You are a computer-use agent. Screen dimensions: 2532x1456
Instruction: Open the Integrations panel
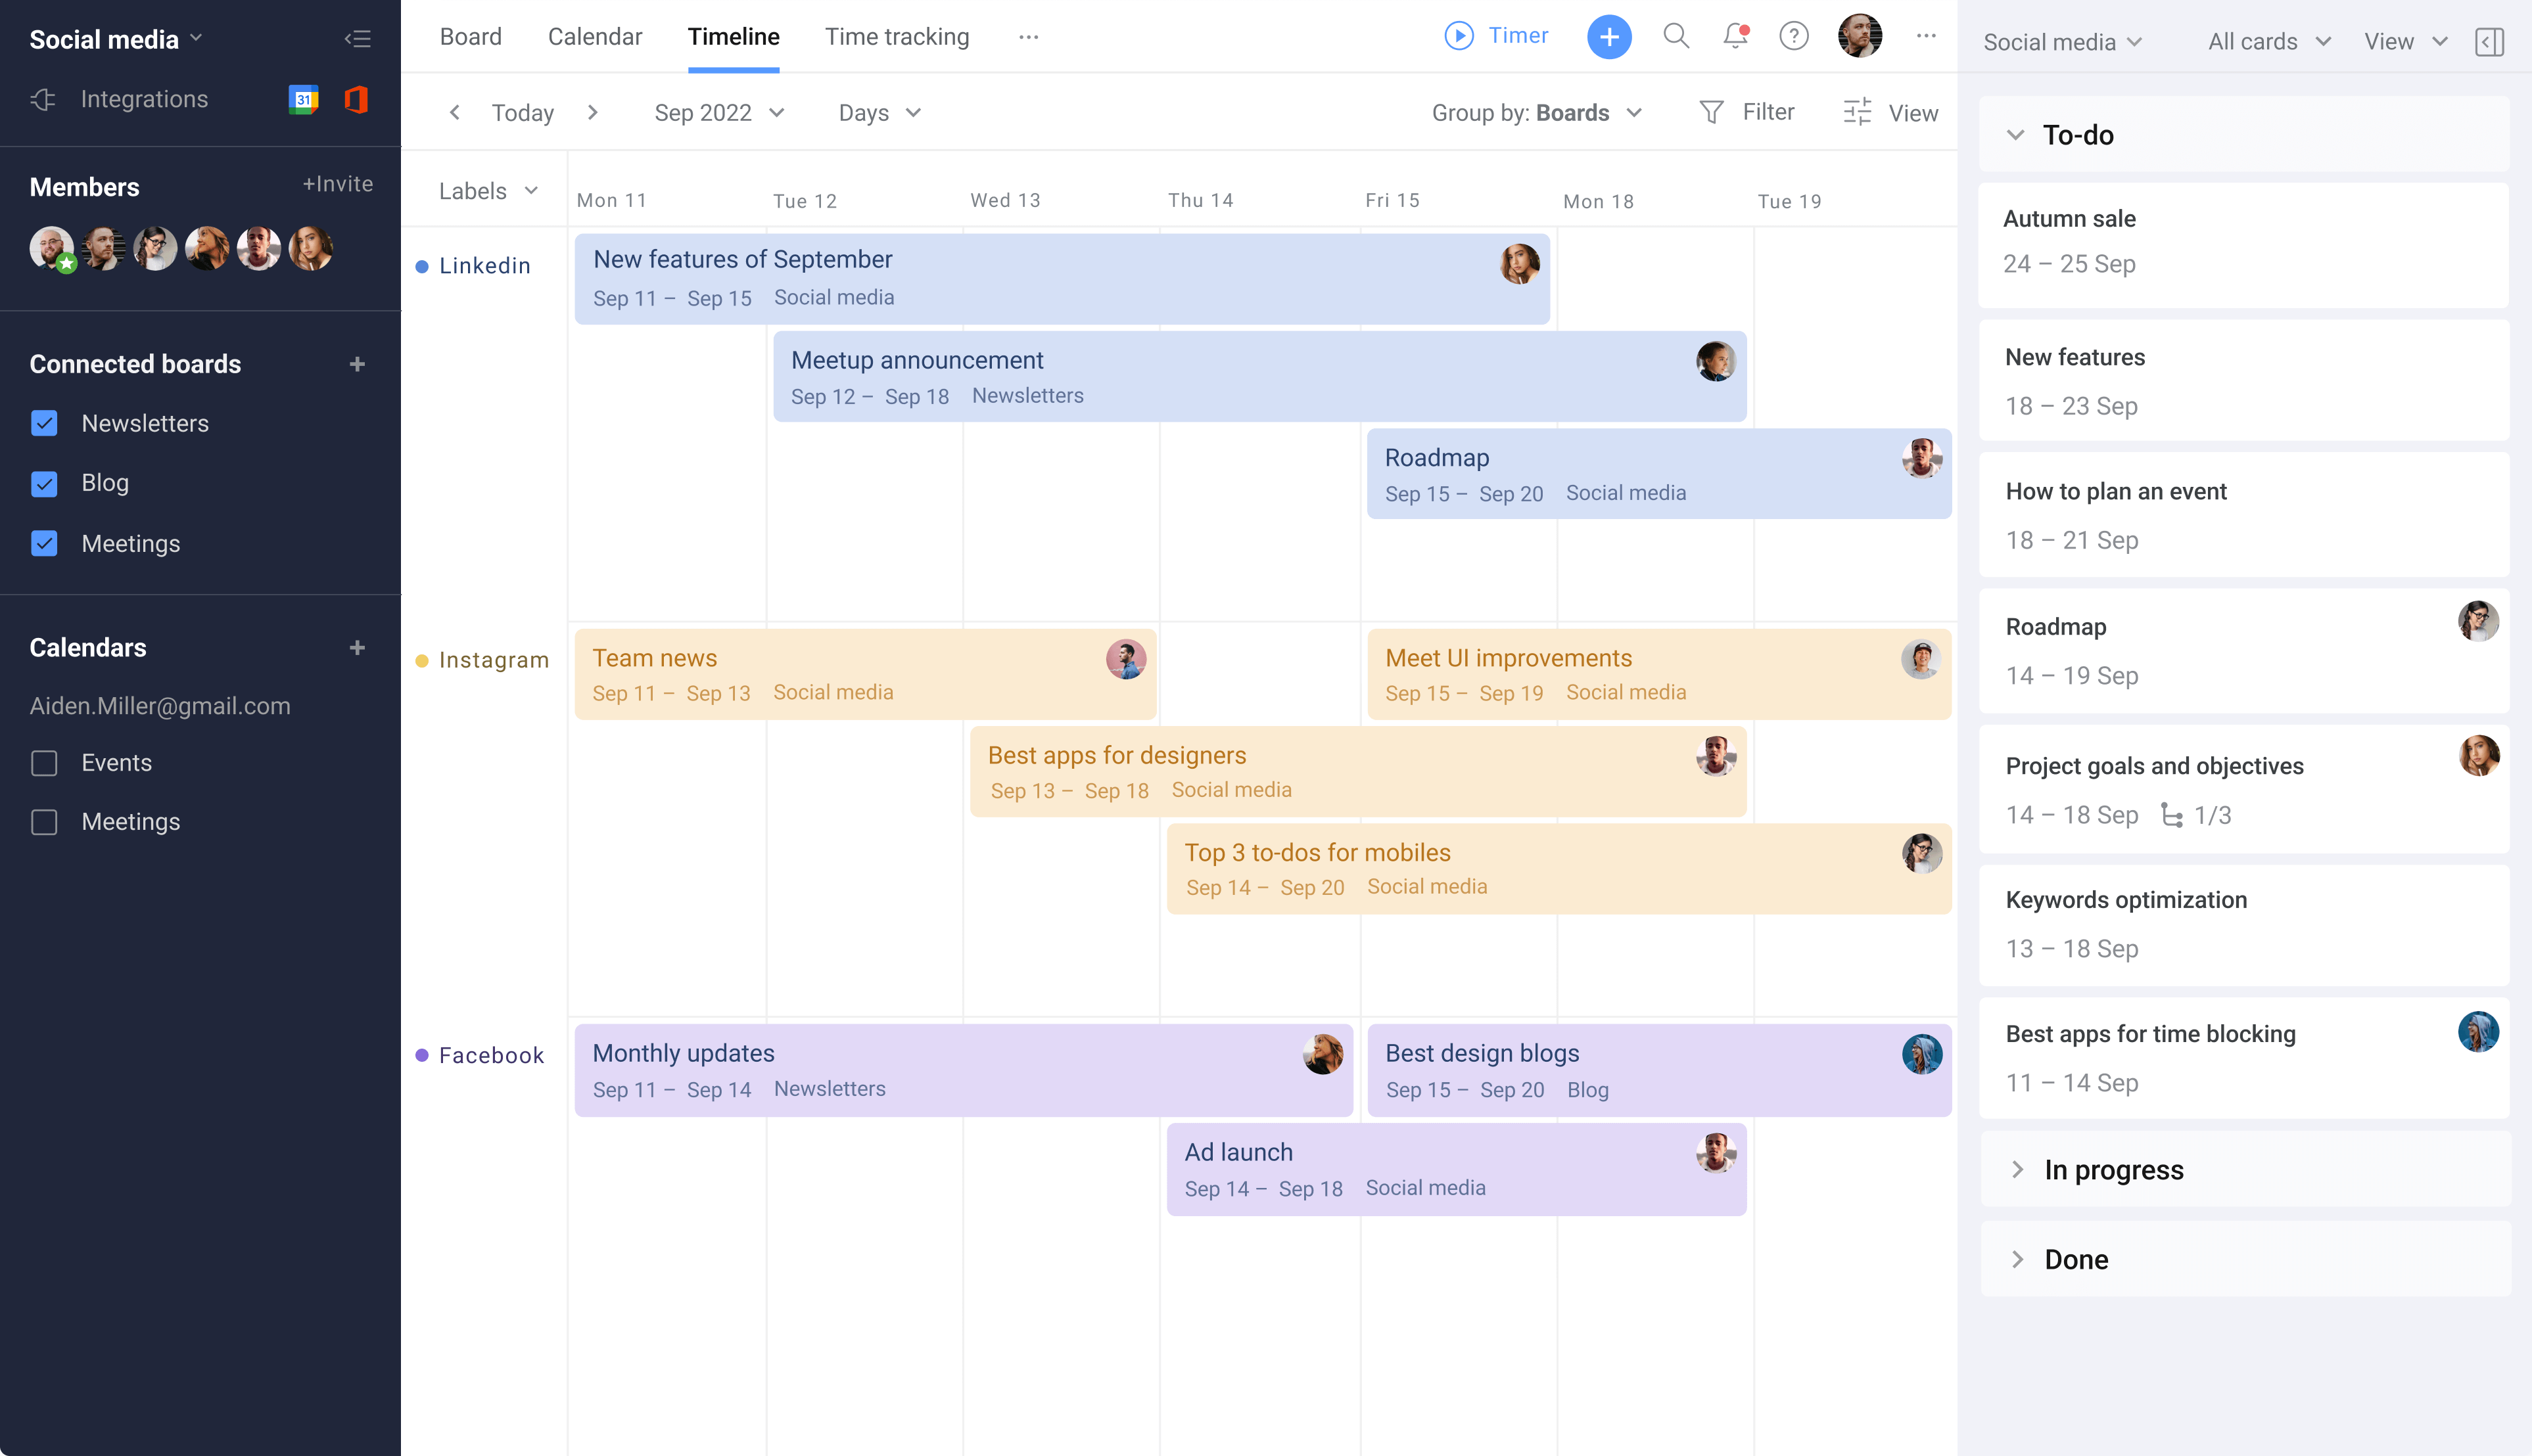[144, 99]
